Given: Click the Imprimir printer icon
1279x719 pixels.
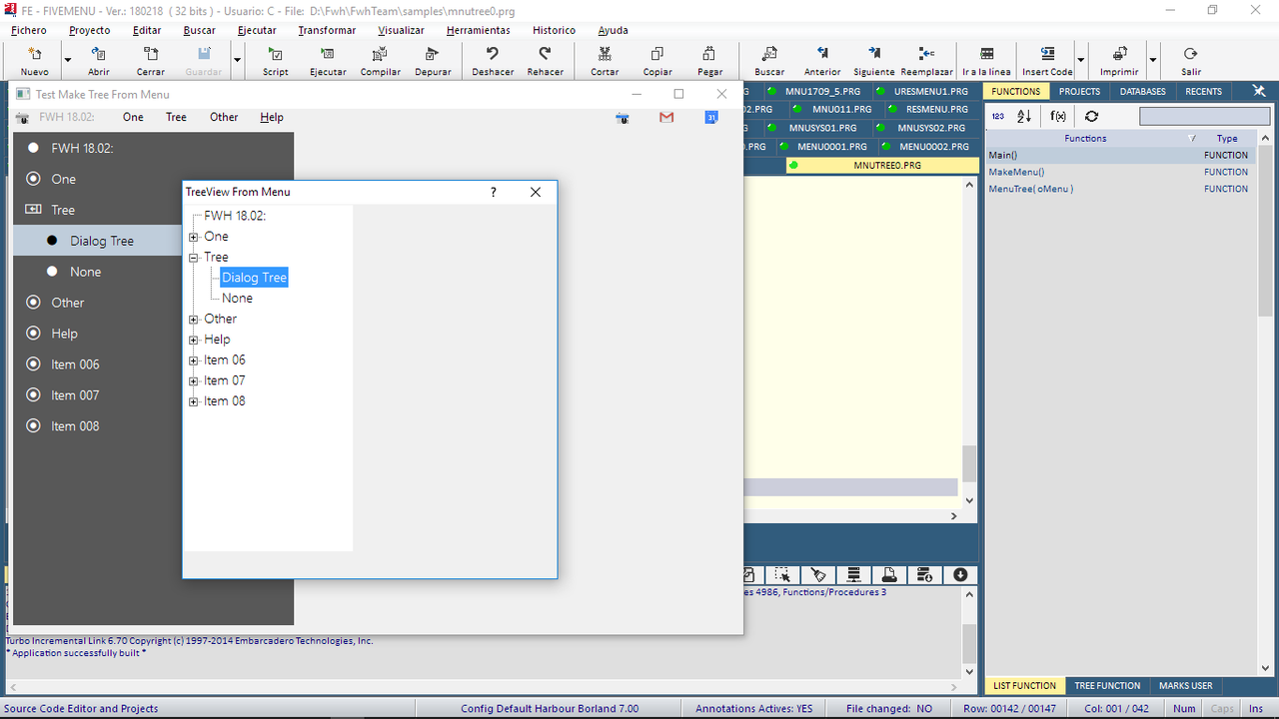Looking at the screenshot, I should [x=1119, y=54].
